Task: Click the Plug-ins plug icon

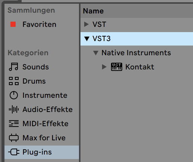Action: pyautogui.click(x=14, y=152)
